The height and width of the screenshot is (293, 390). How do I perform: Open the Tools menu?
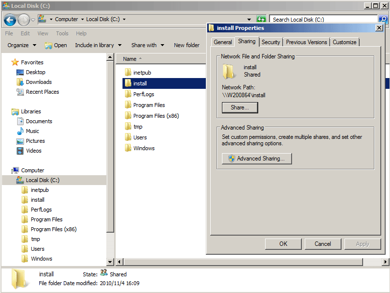click(x=62, y=33)
